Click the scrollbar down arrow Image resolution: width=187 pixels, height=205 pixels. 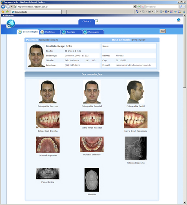(x=184, y=203)
